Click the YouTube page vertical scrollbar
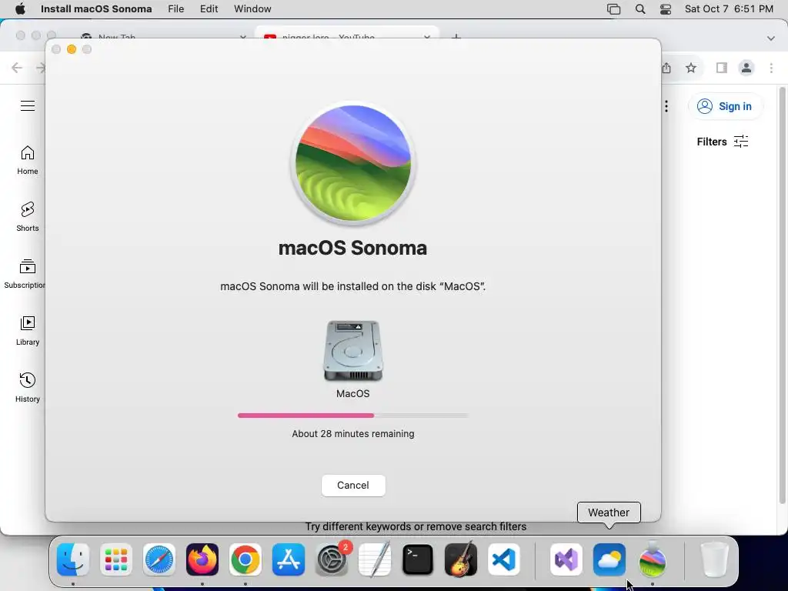Image resolution: width=788 pixels, height=591 pixels. pyautogui.click(x=782, y=295)
